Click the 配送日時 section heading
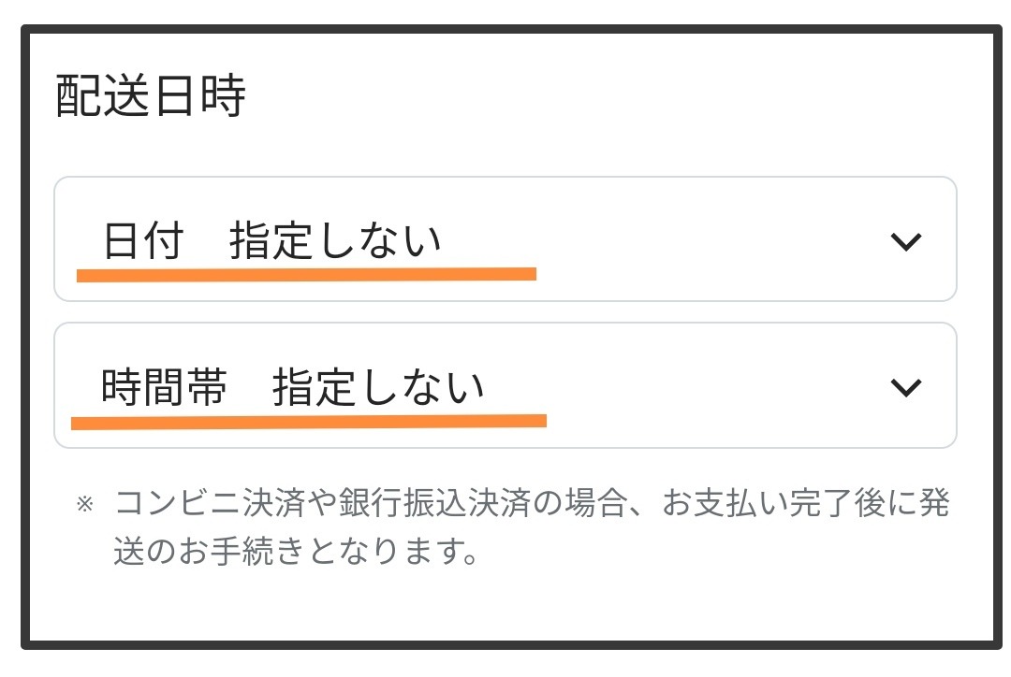This screenshot has width=1011, height=677. (x=151, y=96)
